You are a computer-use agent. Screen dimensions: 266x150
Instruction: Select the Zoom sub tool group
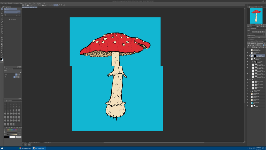(10, 9)
